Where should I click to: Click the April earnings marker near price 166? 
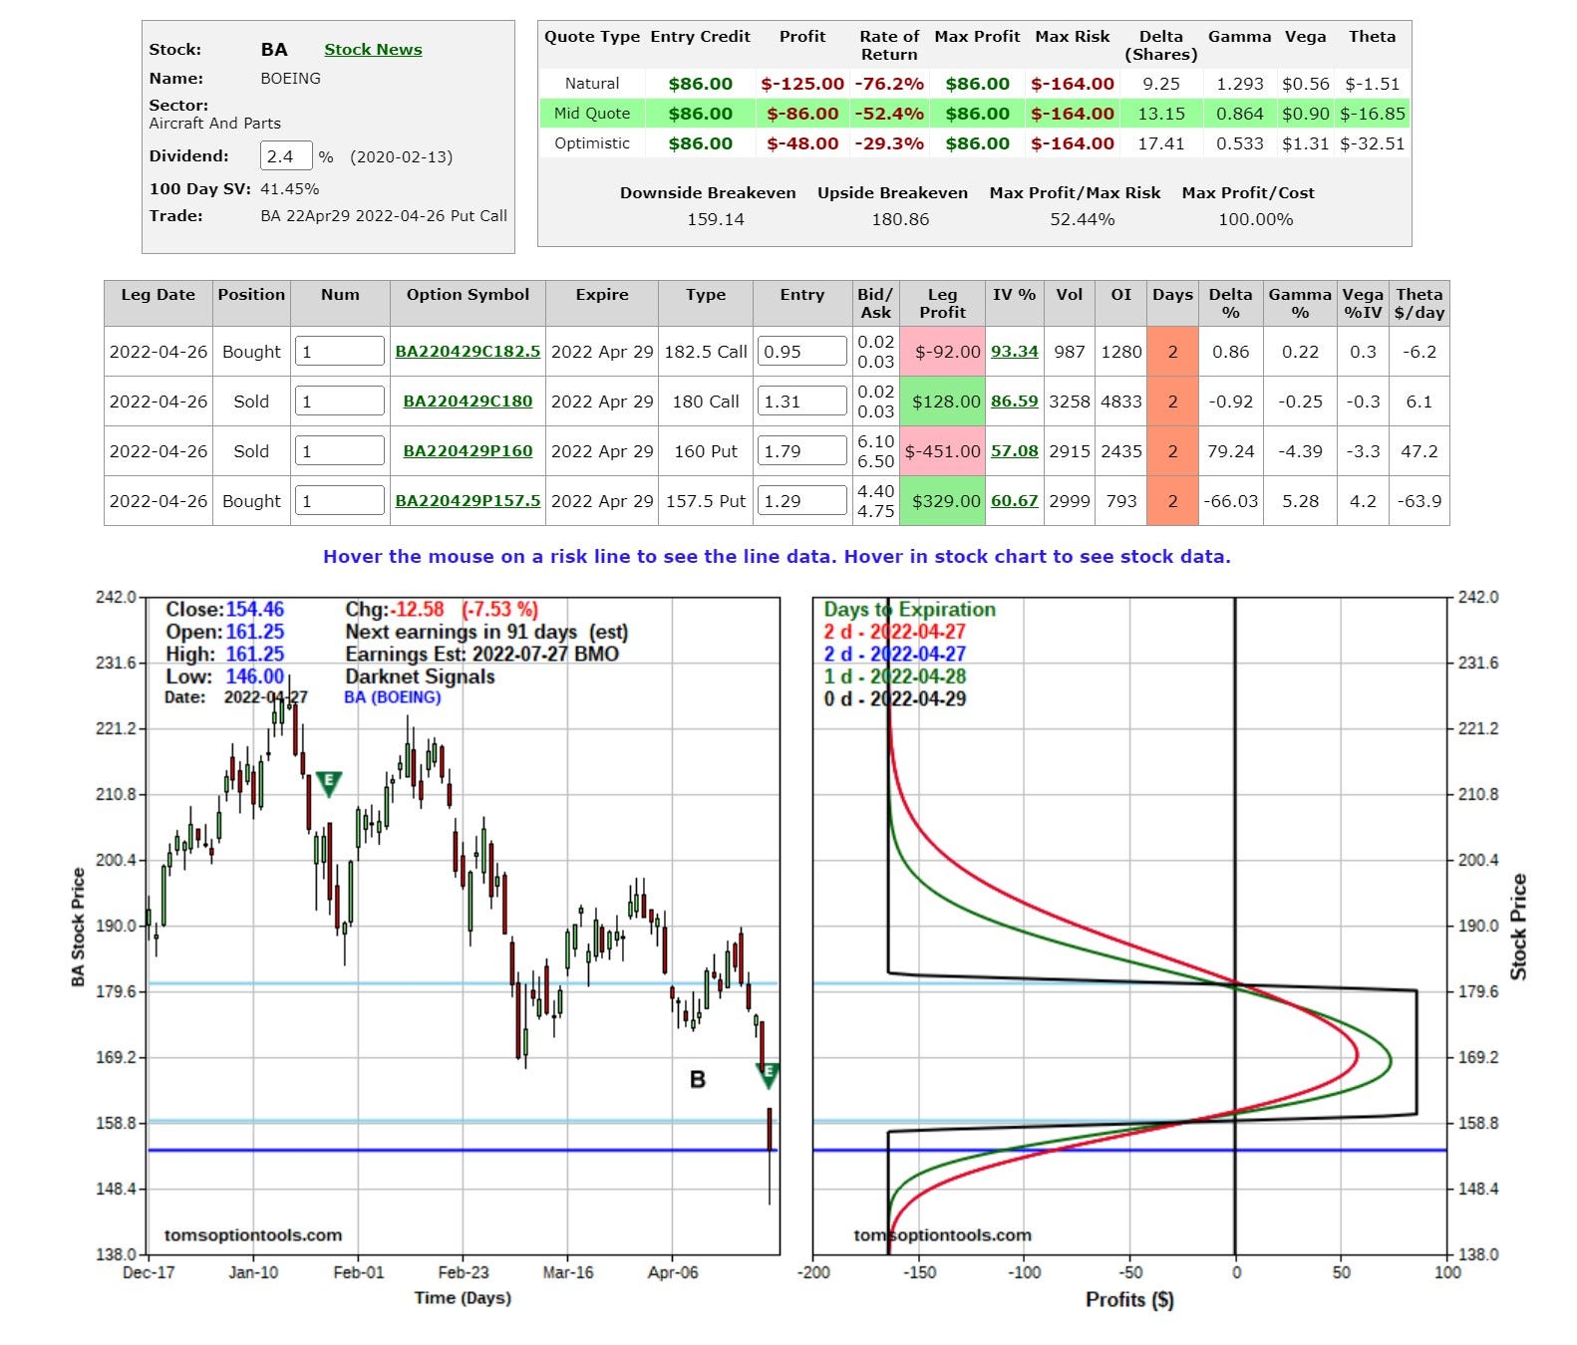[768, 1075]
